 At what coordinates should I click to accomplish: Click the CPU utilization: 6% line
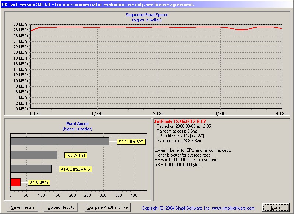tap(180, 136)
